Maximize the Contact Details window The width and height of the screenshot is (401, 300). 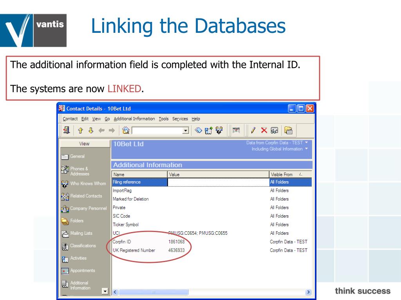[301, 109]
